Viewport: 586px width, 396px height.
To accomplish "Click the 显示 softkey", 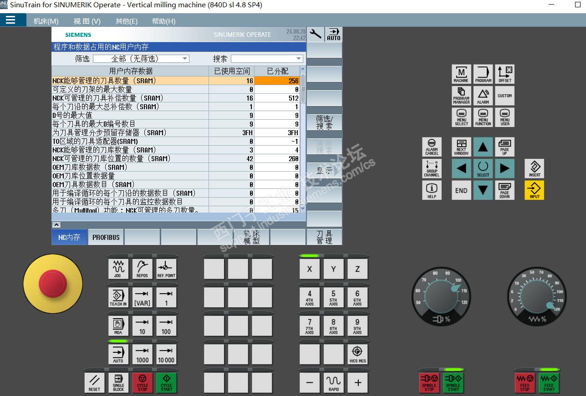I will point(324,171).
